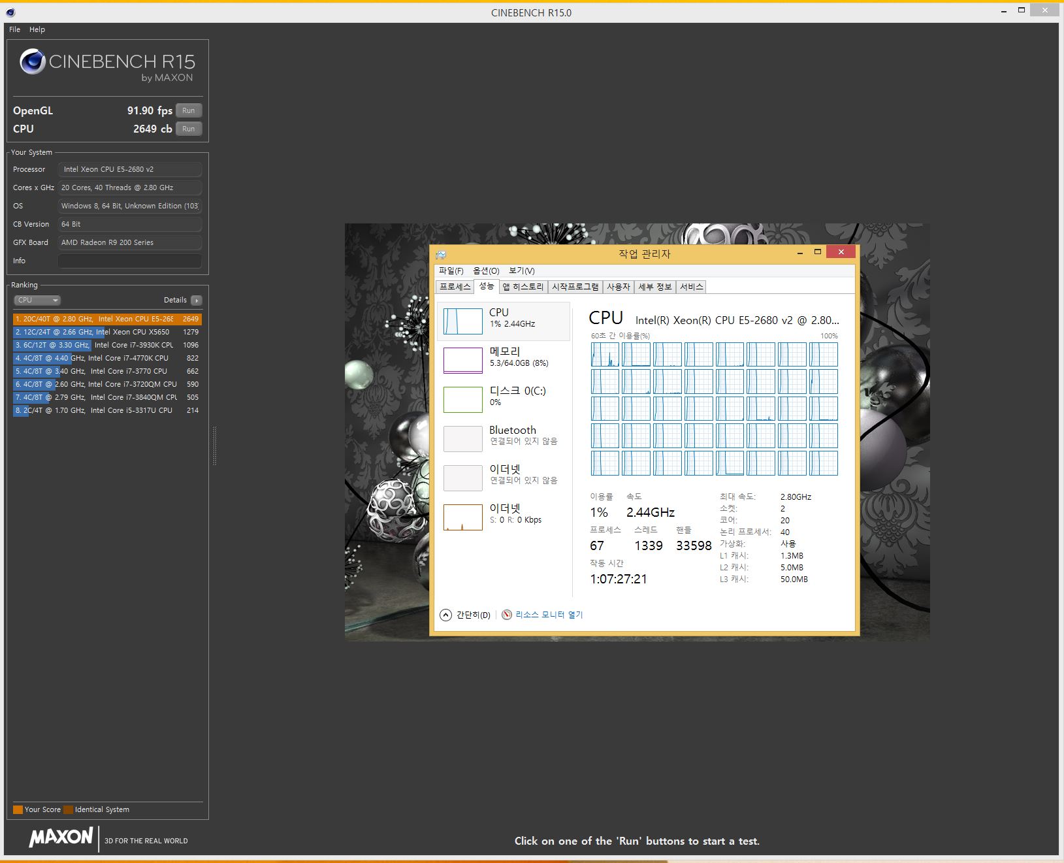The height and width of the screenshot is (863, 1064).
Task: Select 디스크 0(C:) graph thumbnail
Action: tap(463, 399)
